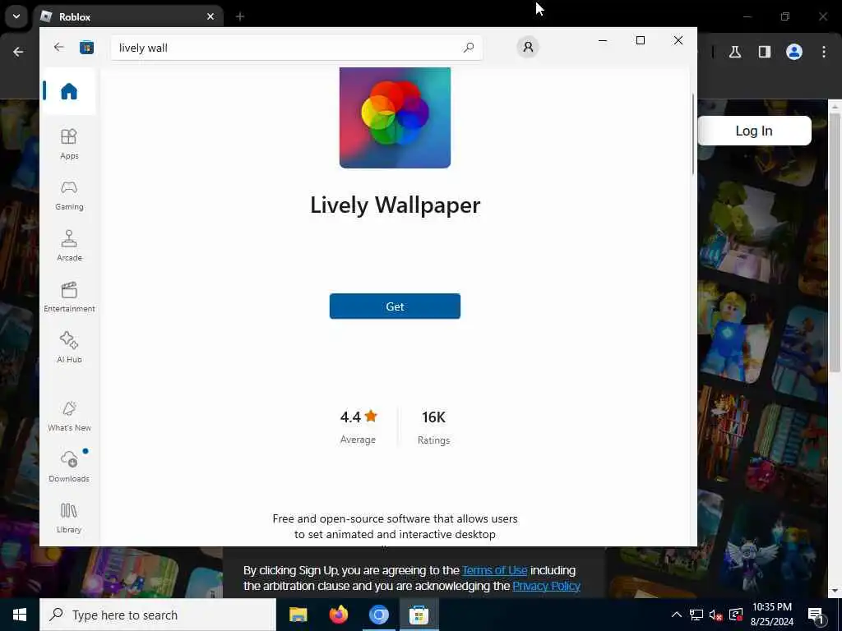Open the Library page
Viewport: 842px width, 631px height.
click(x=69, y=518)
